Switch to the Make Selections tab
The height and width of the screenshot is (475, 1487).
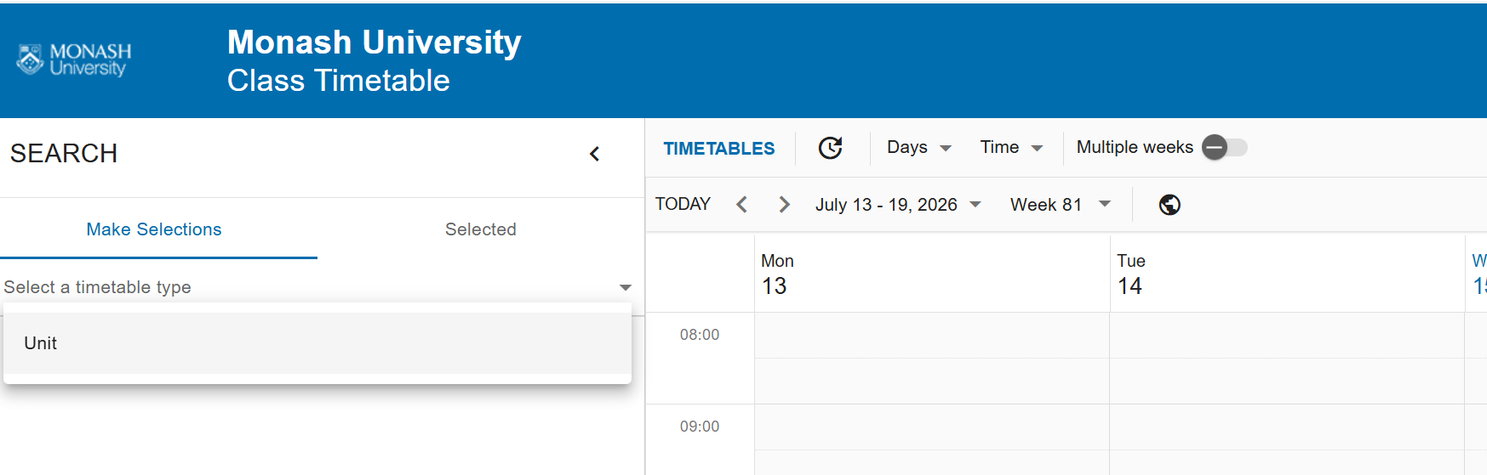(x=154, y=229)
